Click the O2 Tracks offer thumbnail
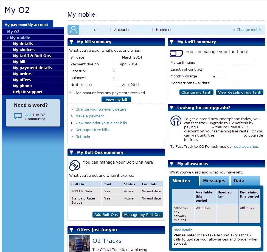 pyautogui.click(x=79, y=244)
